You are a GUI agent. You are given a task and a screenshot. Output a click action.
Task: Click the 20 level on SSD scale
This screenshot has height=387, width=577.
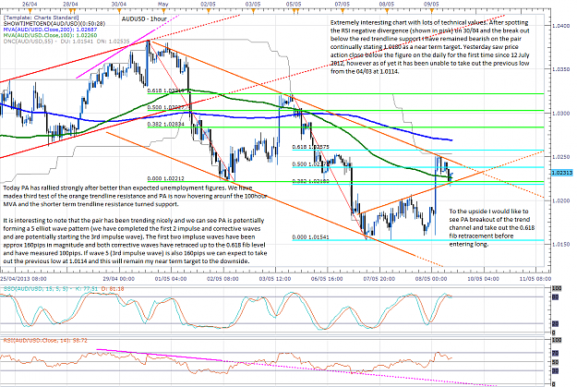pos(556,323)
